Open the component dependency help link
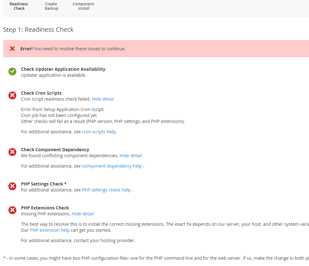Screen dimensions: 309x266 point(112,166)
